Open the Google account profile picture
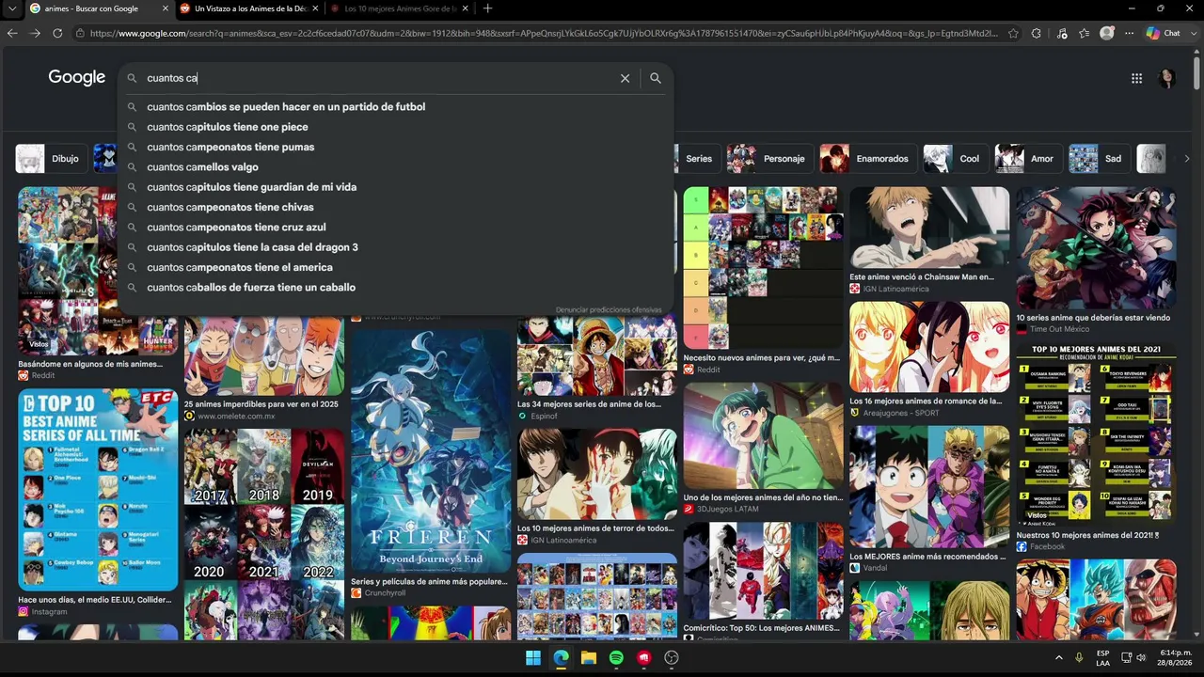Screen dimensions: 1204x677 pyautogui.click(x=1167, y=78)
